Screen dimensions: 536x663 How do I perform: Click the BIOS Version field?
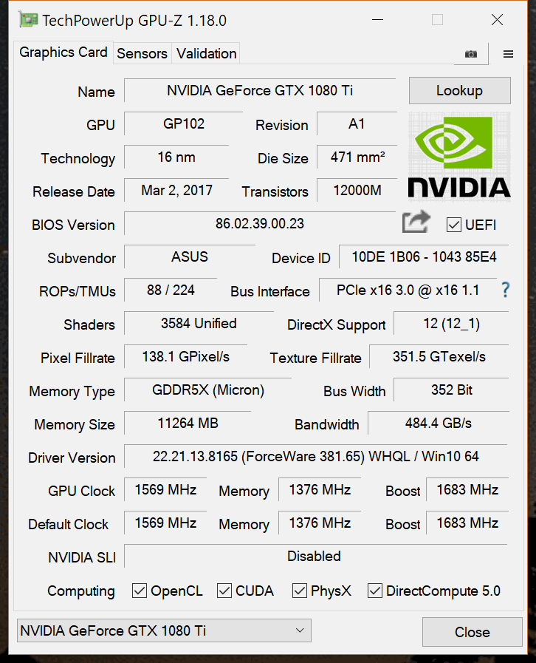[260, 223]
